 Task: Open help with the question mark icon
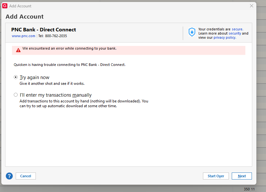(x=9, y=176)
